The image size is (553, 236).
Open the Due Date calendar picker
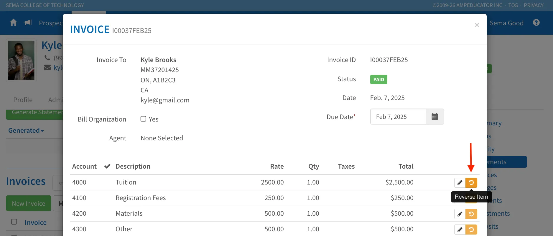pos(435,117)
